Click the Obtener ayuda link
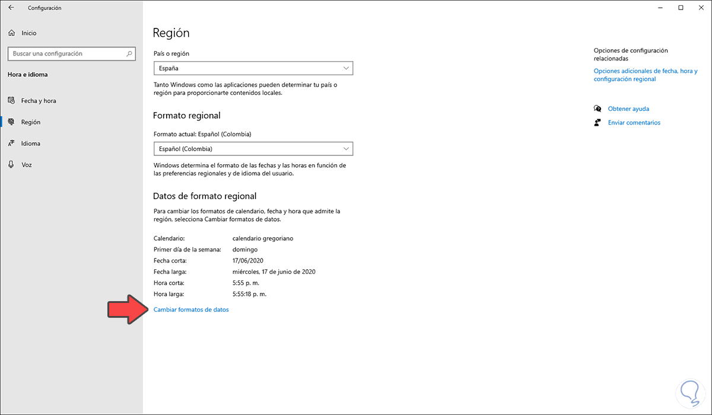The image size is (712, 415). (628, 108)
